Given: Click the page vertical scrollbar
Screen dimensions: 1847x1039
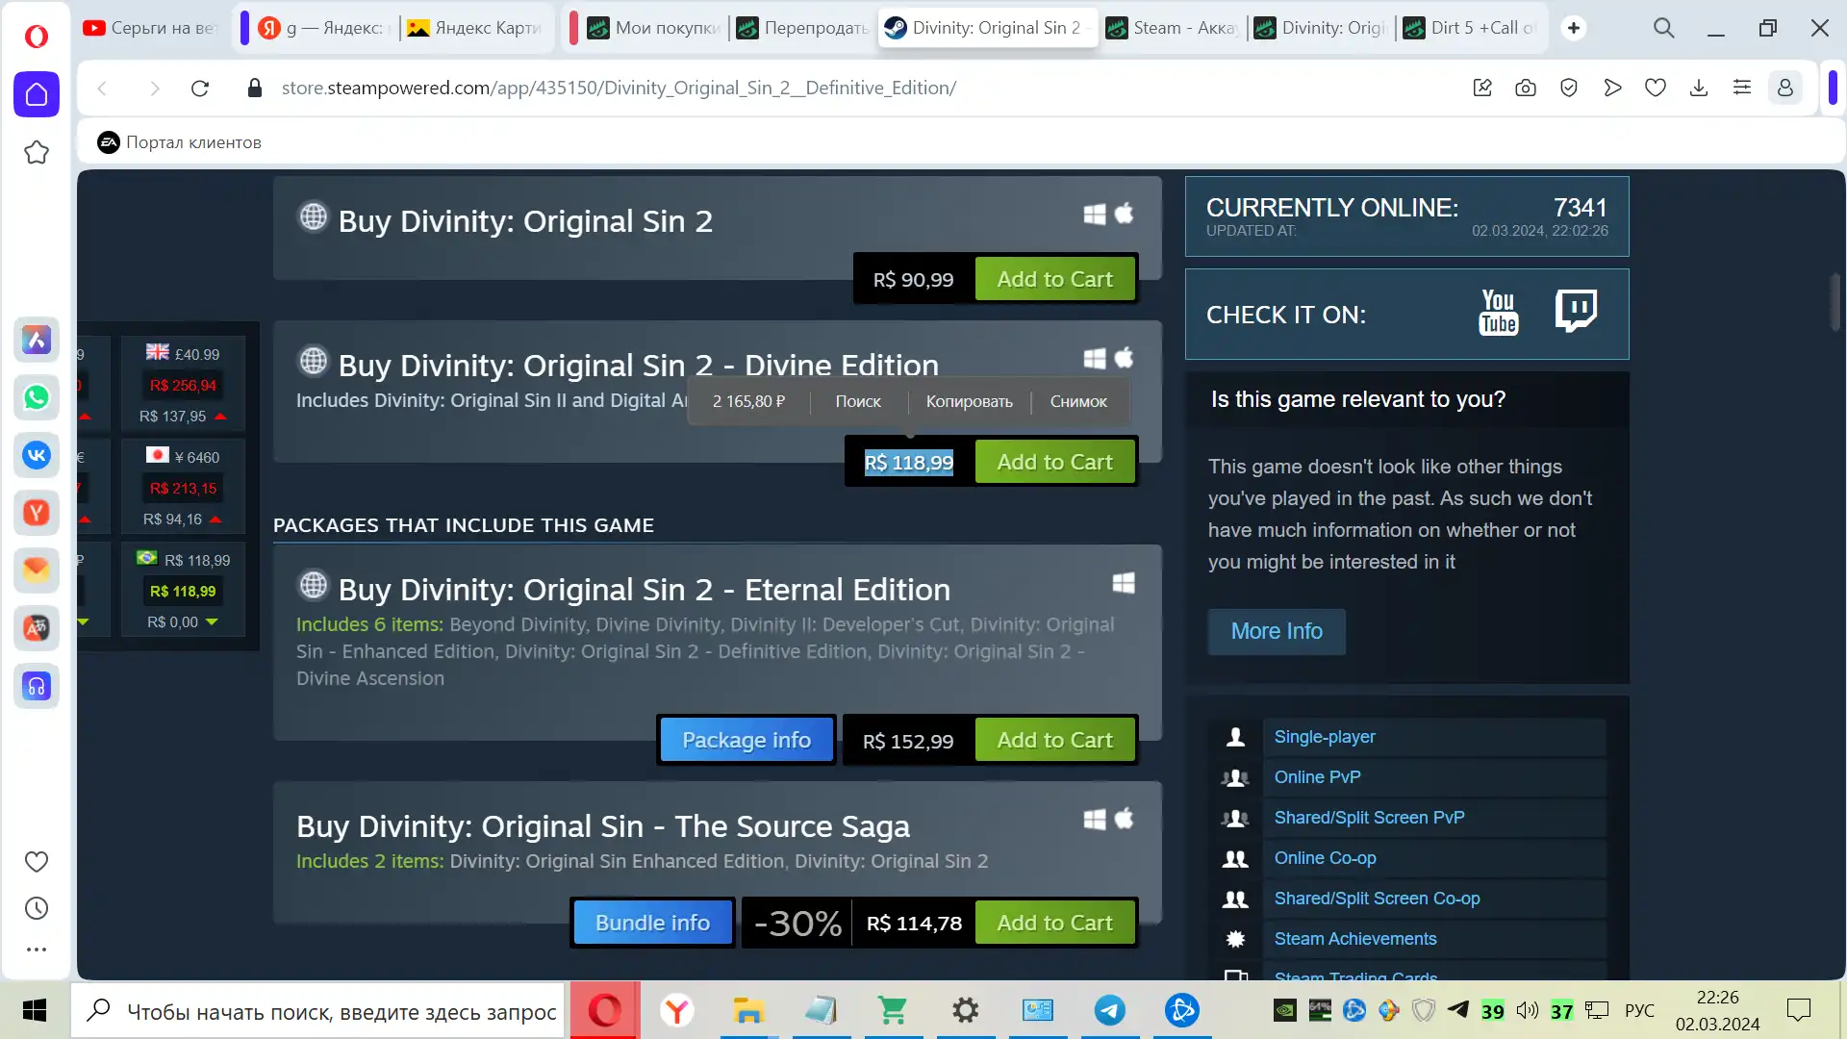Looking at the screenshot, I should coord(1834,300).
